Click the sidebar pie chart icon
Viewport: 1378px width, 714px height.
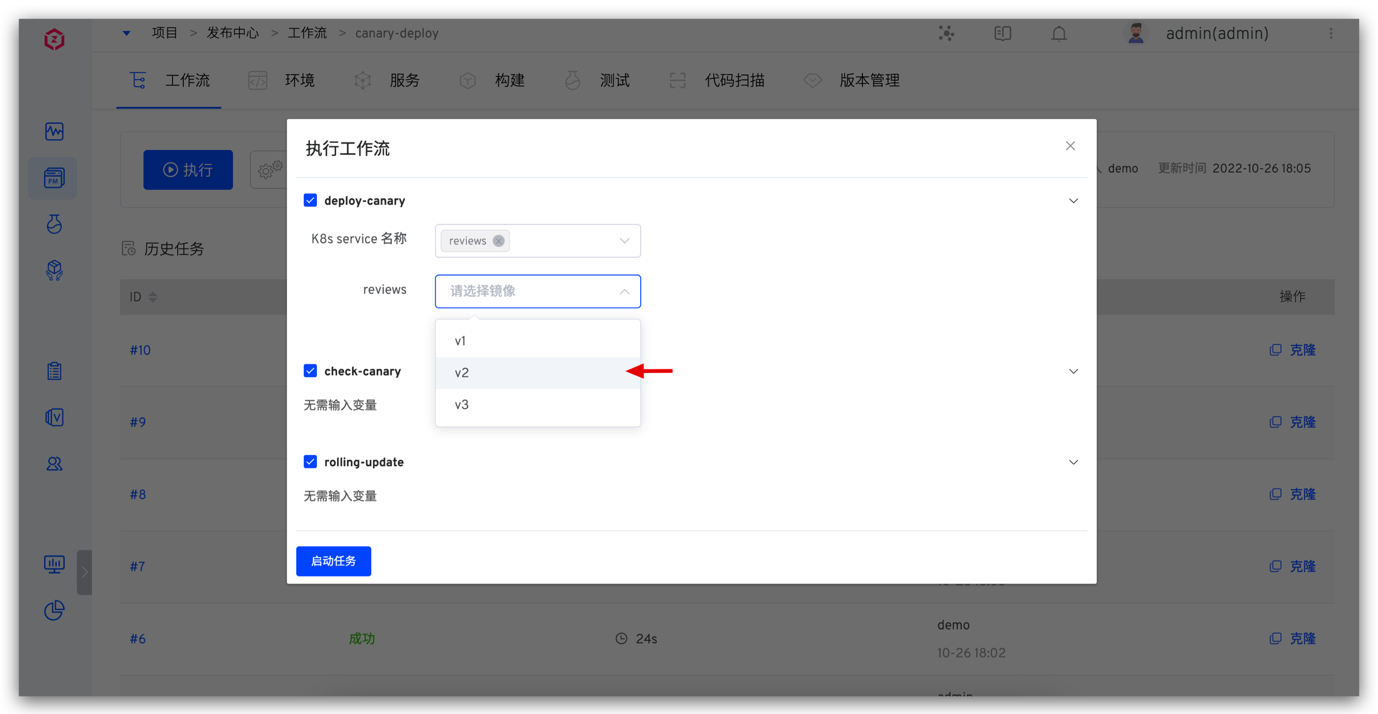click(55, 610)
